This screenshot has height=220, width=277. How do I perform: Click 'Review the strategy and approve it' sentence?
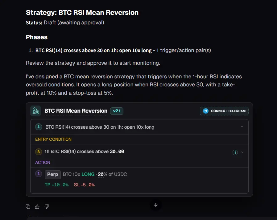[93, 63]
